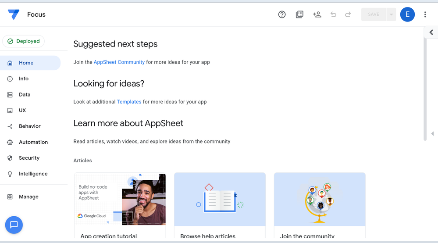
Task: Open the account avatar E
Action: coord(407,14)
